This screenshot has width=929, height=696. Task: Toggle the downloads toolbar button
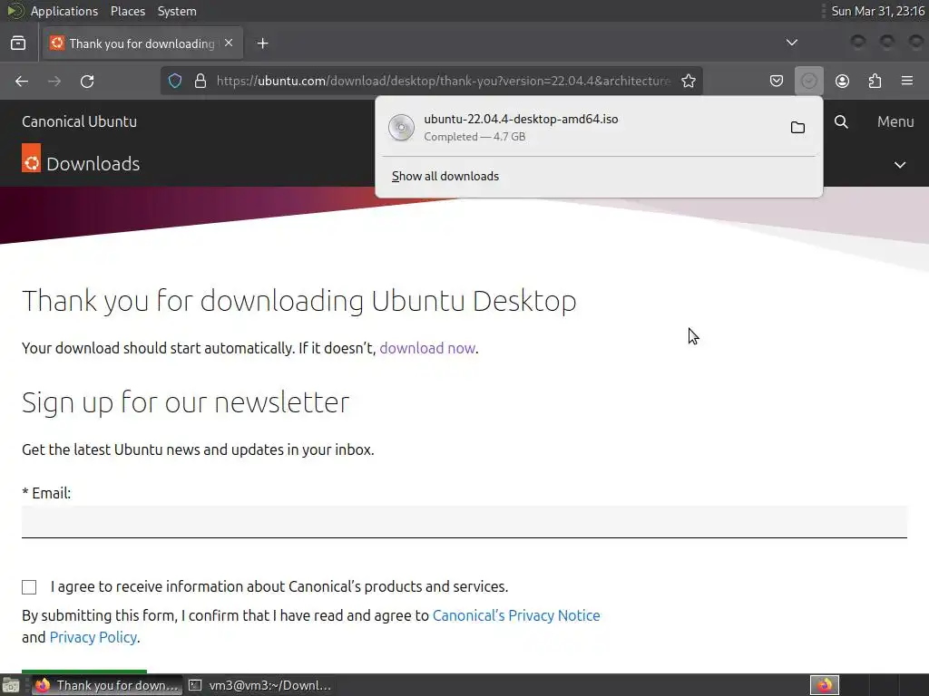pyautogui.click(x=808, y=81)
